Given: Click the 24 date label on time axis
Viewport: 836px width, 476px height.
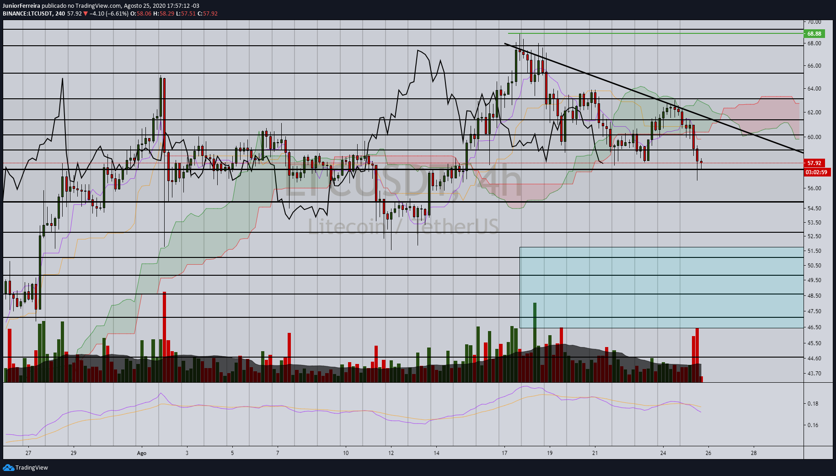Looking at the screenshot, I should pyautogui.click(x=663, y=453).
